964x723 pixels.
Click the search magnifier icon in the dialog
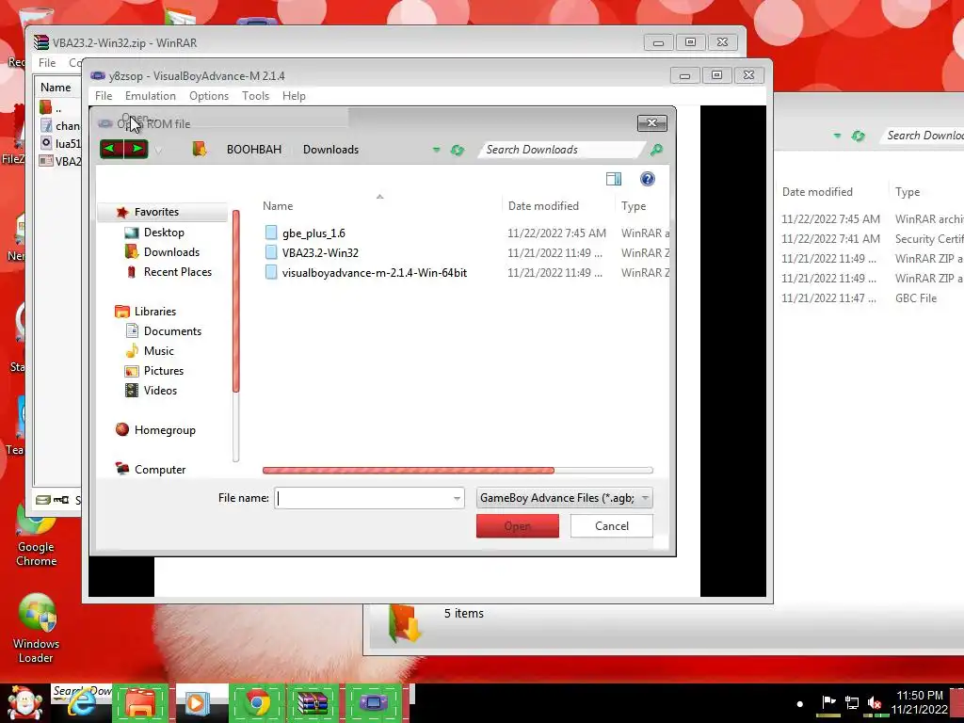tap(656, 150)
